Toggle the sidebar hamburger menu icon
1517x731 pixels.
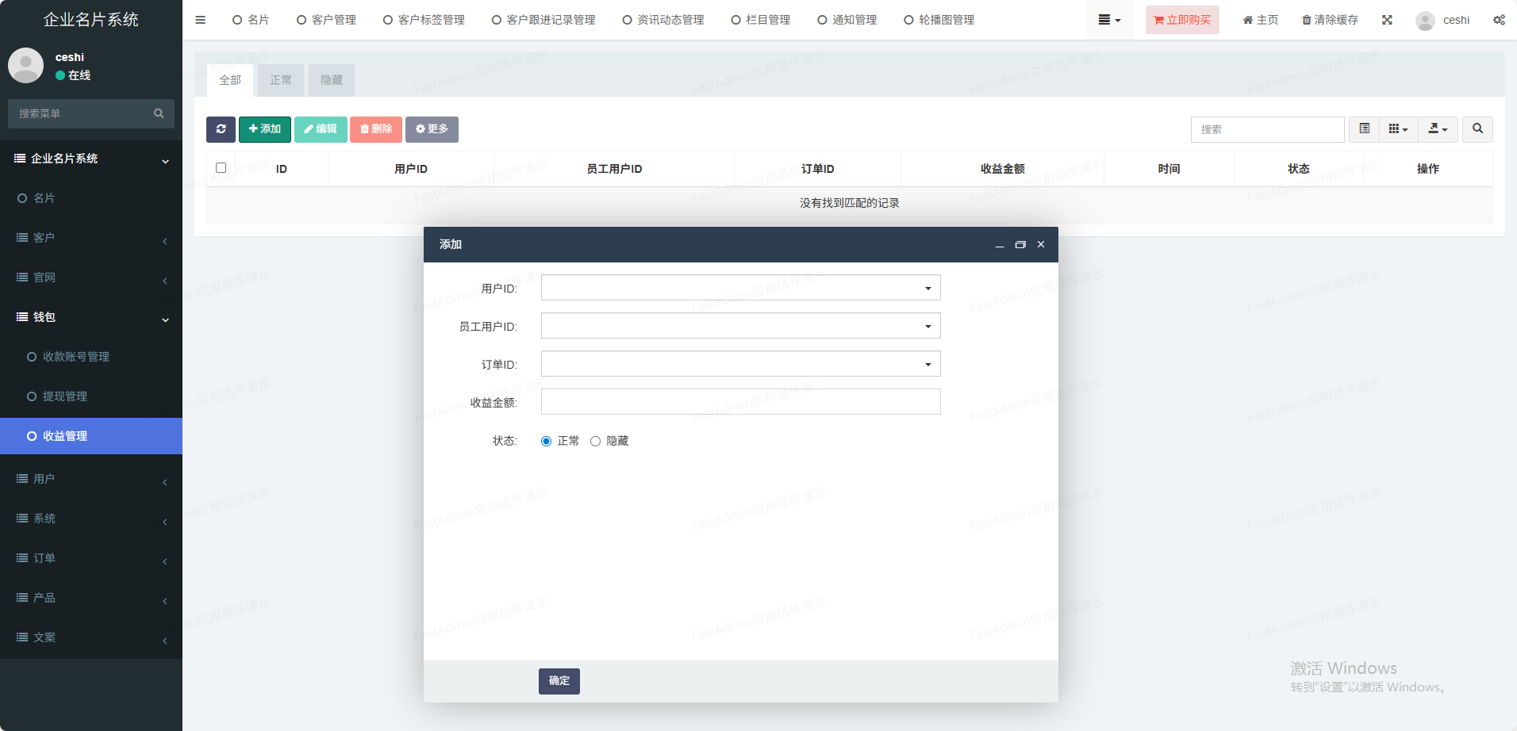(200, 20)
